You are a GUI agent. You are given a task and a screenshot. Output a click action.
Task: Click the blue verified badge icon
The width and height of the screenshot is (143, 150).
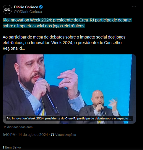coord(41,7)
